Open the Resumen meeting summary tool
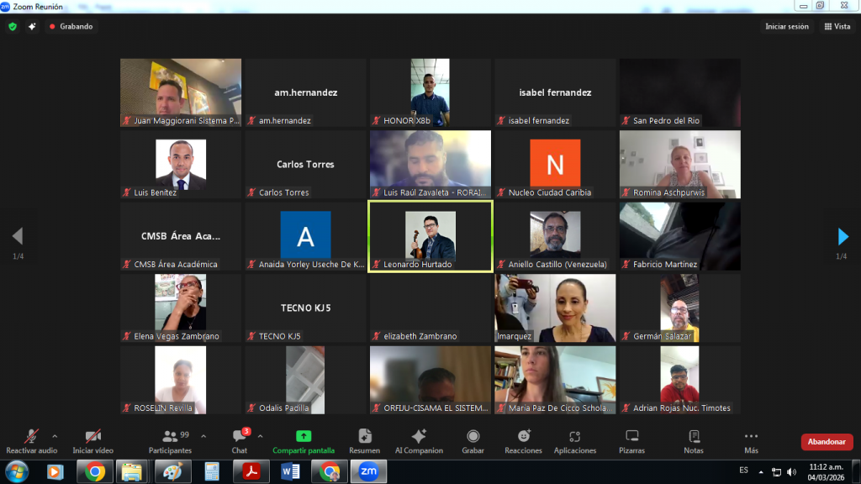The height and width of the screenshot is (484, 861). (x=364, y=441)
